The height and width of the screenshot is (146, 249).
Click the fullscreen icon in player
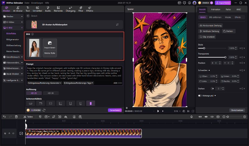193,111
